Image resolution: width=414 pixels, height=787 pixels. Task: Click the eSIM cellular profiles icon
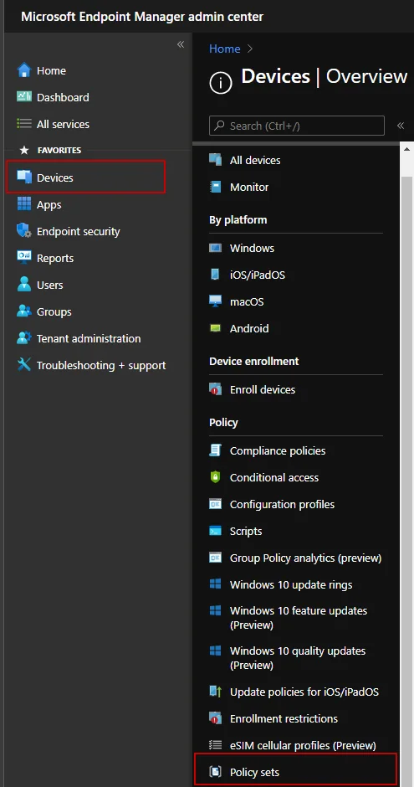click(216, 745)
